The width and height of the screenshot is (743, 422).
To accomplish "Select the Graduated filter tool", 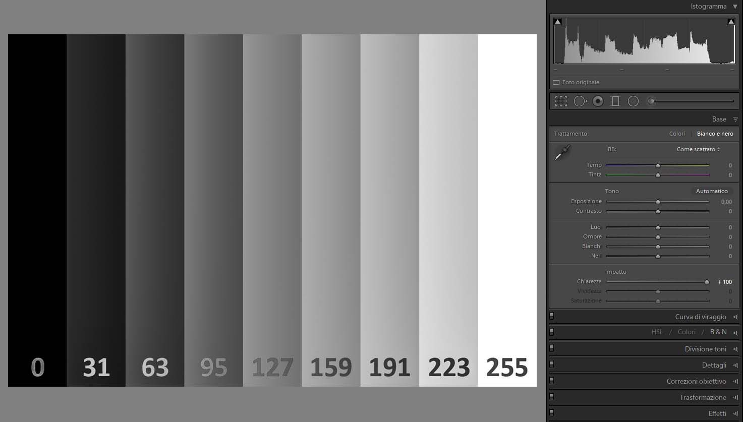I will click(x=615, y=101).
